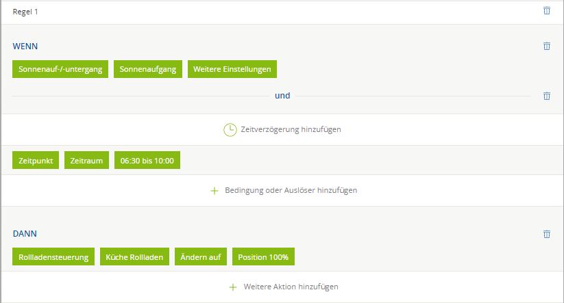
Task: Click the clock icon for Zeitverzögerung
Action: 230,129
